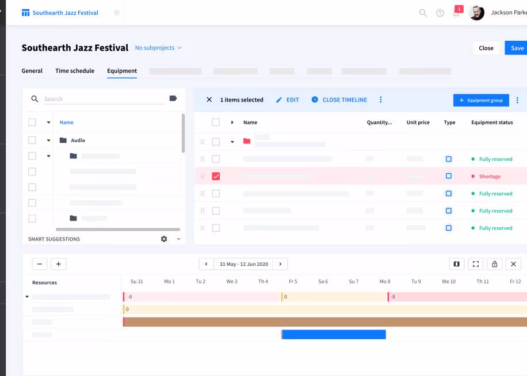This screenshot has width=527, height=376.
Task: Click the red folder group icon
Action: 247,141
